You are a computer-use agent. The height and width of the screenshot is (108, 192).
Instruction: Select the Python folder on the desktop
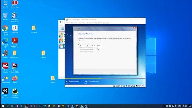click(x=53, y=79)
